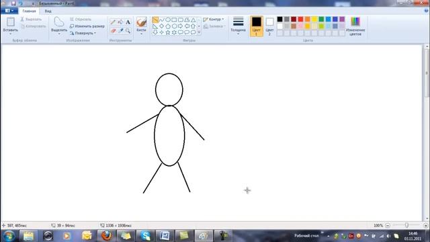The width and height of the screenshot is (430, 242).
Task: Click the Paste (Вставить) clipboard icon
Action: click(11, 22)
